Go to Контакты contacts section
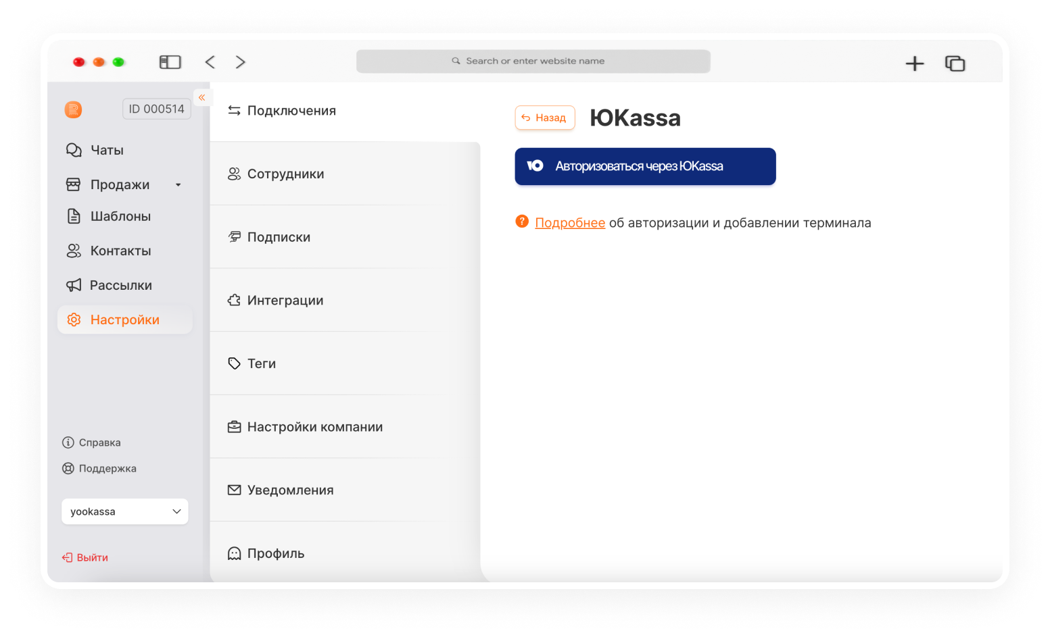Screen dimensions: 1050x637 coord(120,251)
